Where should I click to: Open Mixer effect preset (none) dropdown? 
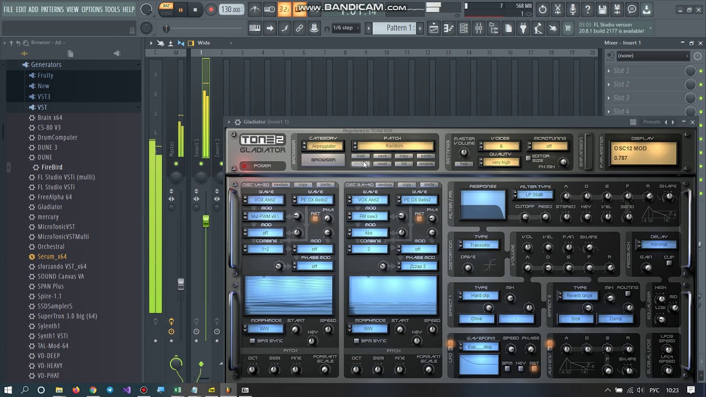(x=652, y=56)
